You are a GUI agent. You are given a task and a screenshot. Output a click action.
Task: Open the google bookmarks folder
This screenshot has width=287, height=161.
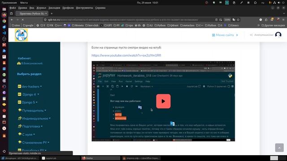[x=28, y=25]
